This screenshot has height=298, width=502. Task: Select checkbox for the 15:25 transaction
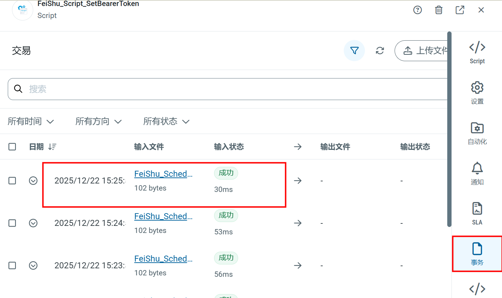12,181
